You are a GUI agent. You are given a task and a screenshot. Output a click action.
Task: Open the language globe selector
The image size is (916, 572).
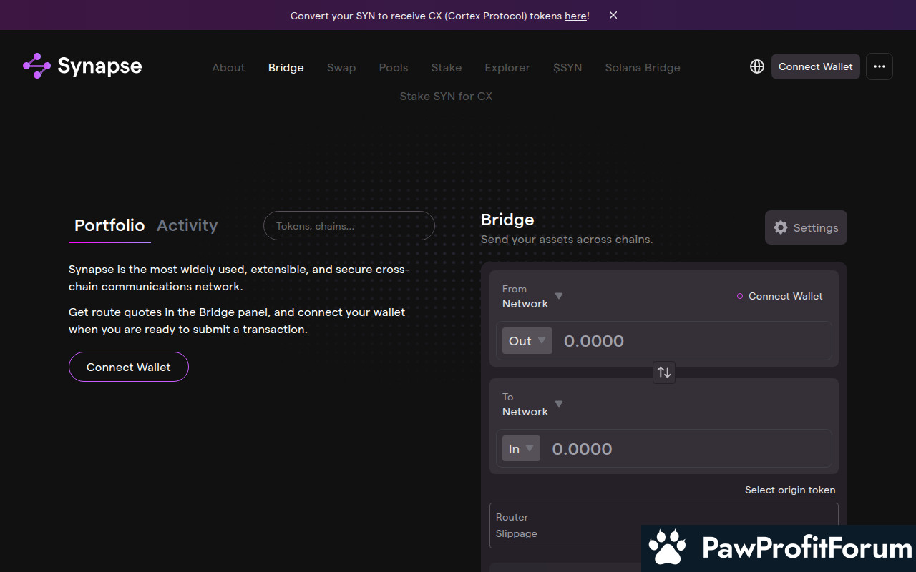757,66
